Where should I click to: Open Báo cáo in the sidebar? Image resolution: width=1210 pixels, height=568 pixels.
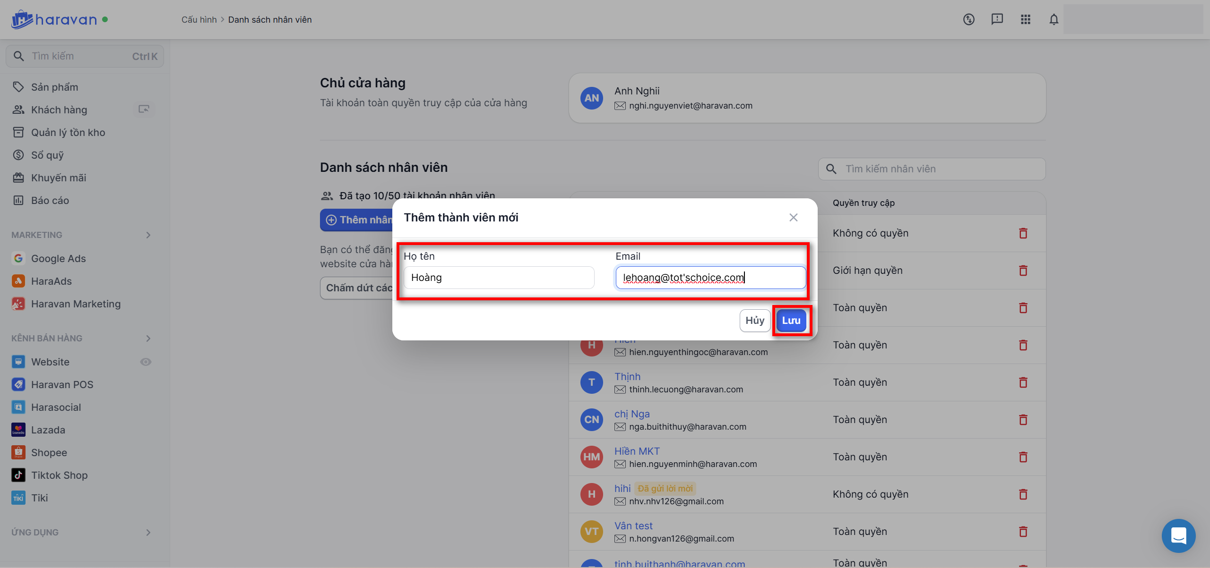[x=50, y=201]
